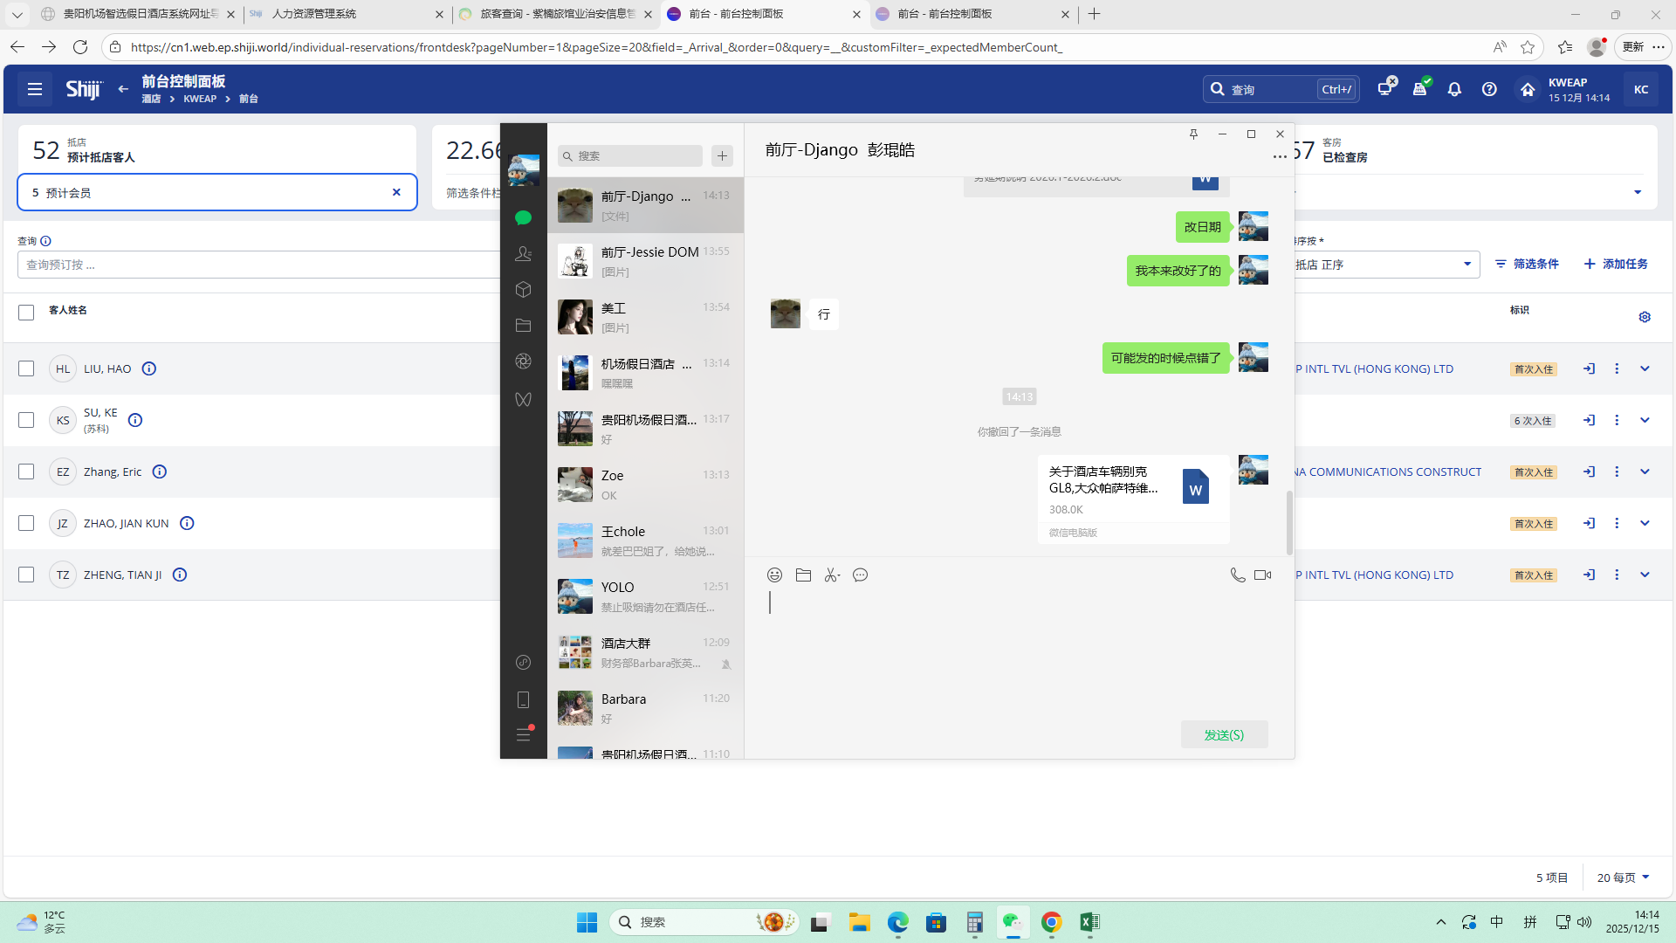
Task: Expand the ZHENG, TIAN JI row chevron
Action: [x=1645, y=575]
